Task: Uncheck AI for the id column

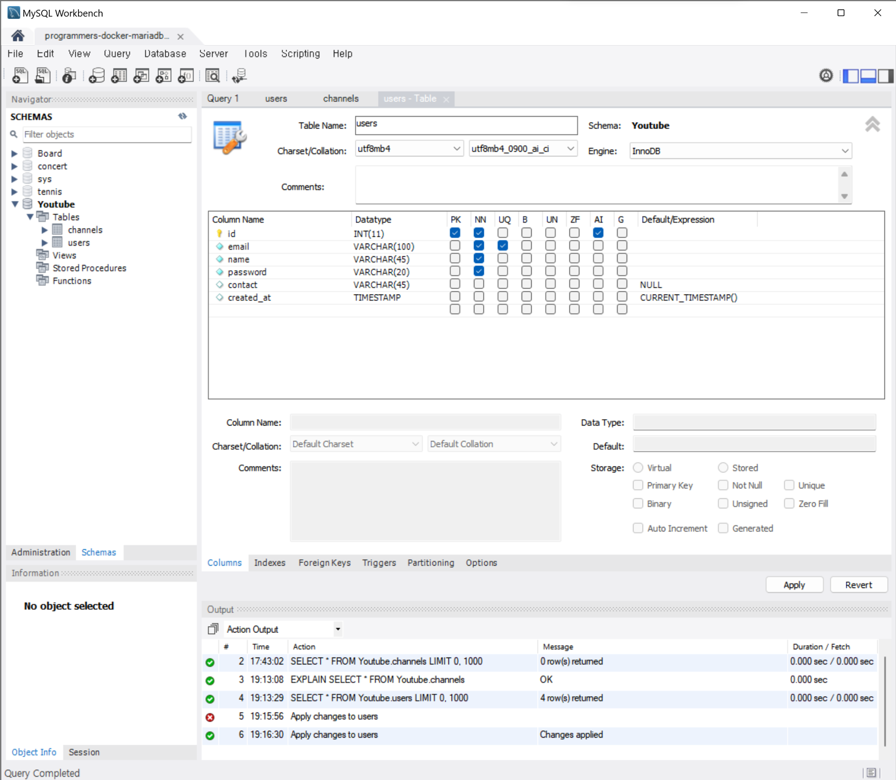Action: (x=598, y=233)
